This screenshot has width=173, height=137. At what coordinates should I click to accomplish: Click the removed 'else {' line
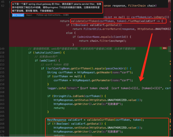pos(71,33)
